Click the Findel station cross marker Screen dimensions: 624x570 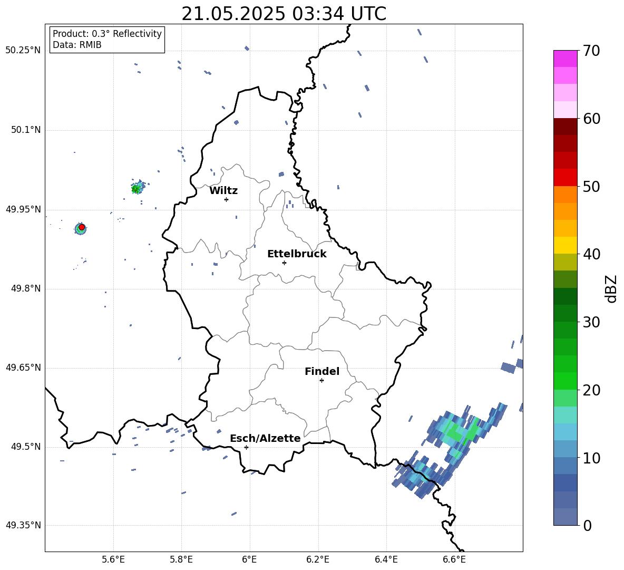point(321,380)
